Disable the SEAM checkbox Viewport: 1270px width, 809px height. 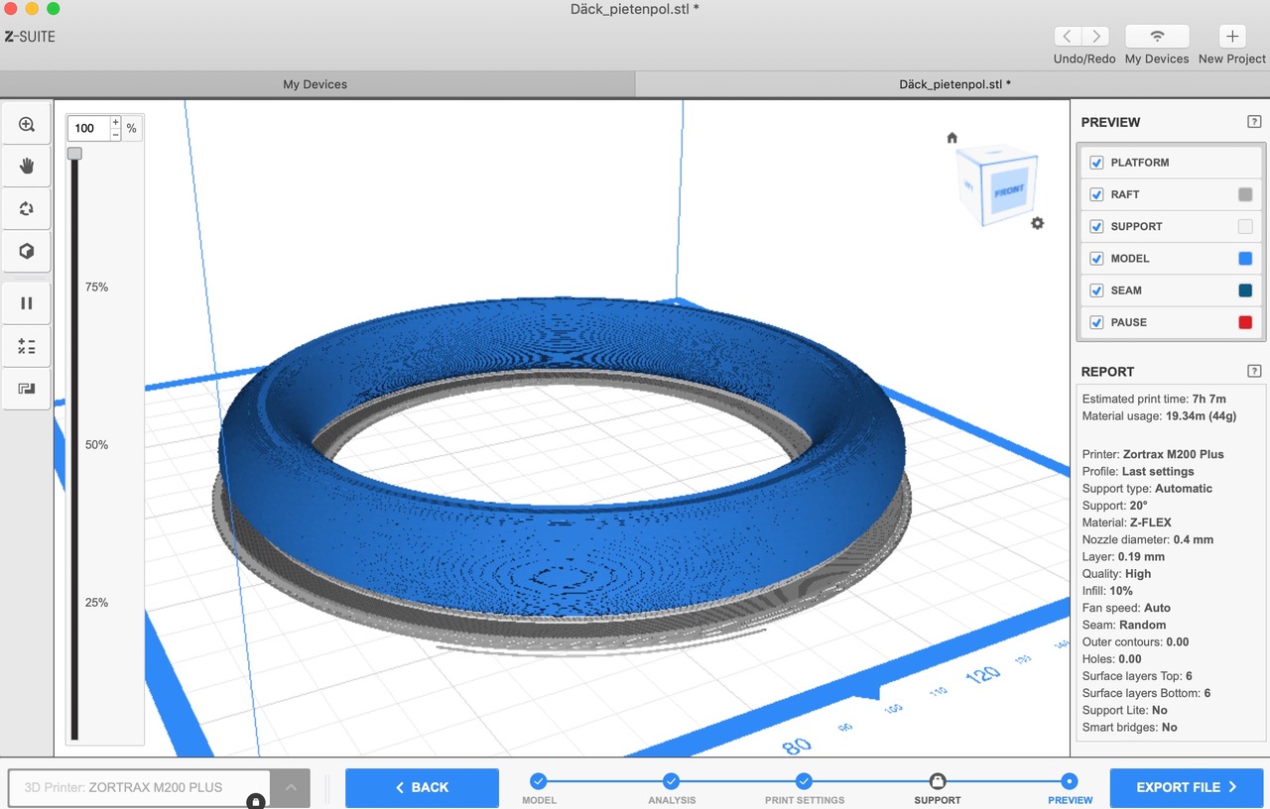[1096, 290]
